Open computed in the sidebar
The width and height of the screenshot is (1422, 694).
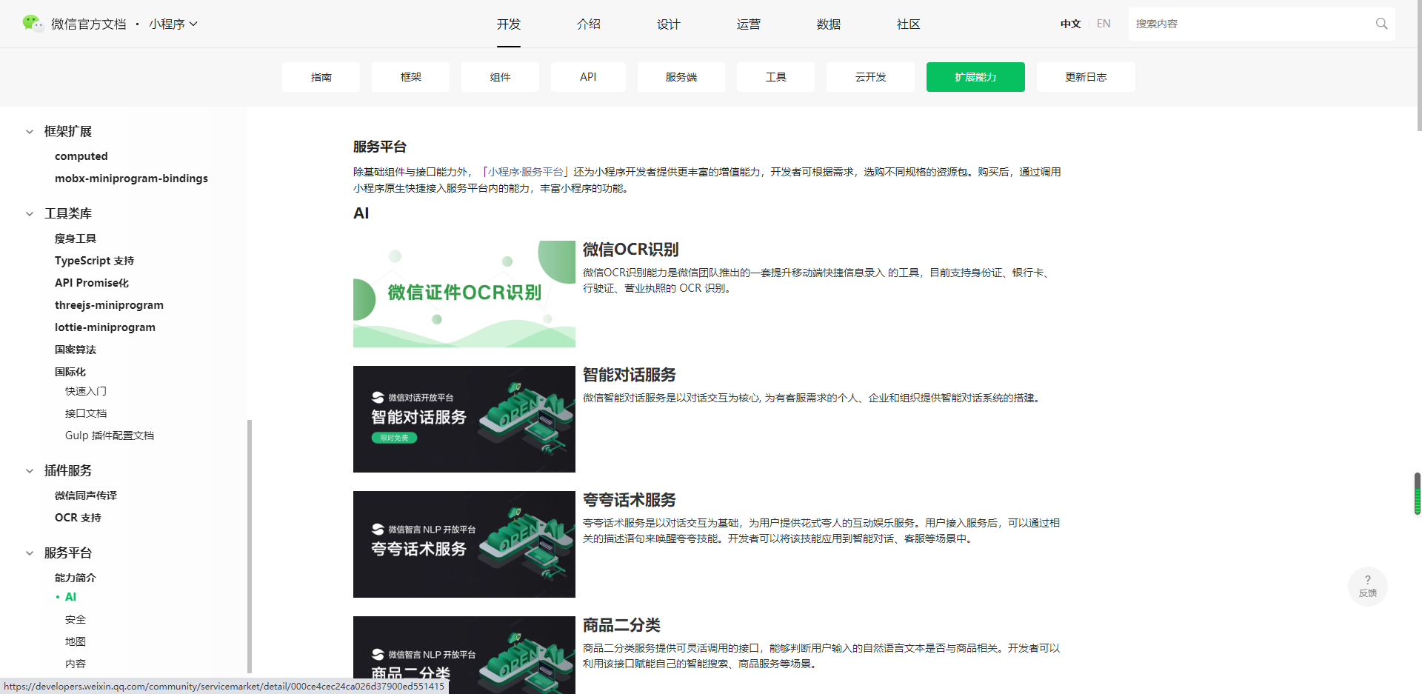point(81,156)
